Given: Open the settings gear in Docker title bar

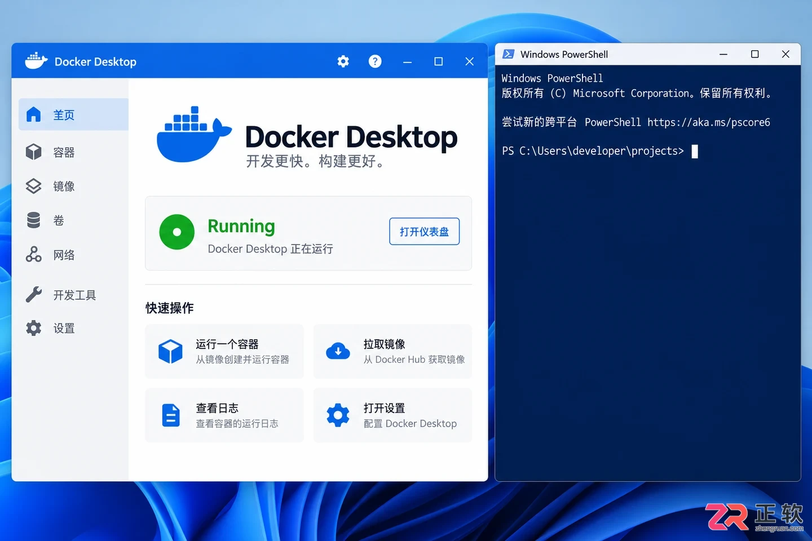Looking at the screenshot, I should pos(343,61).
